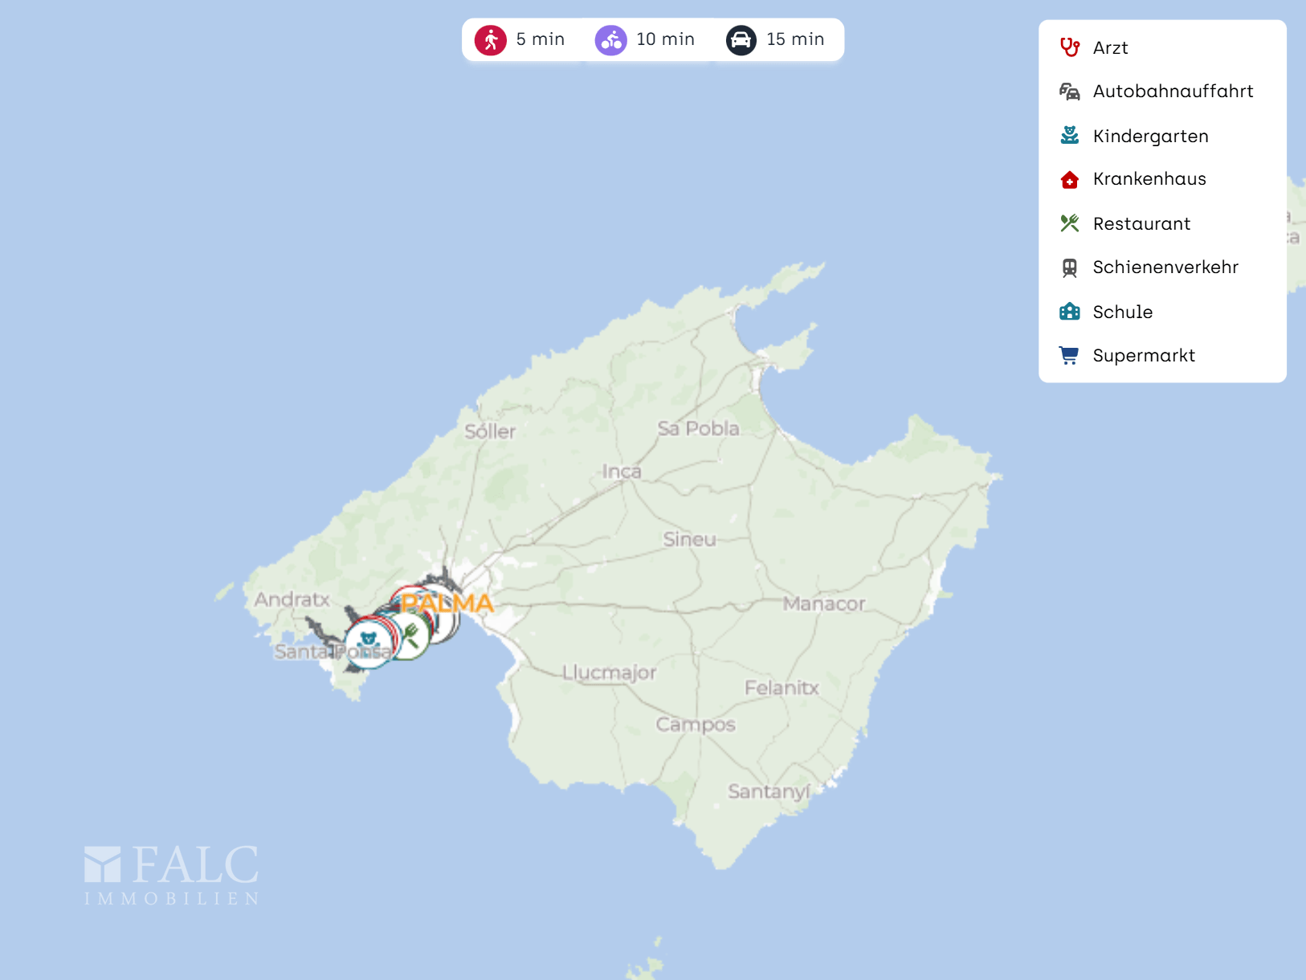Click the Schienenverkehr train icon
Screen dimensions: 1306x980
(1069, 267)
